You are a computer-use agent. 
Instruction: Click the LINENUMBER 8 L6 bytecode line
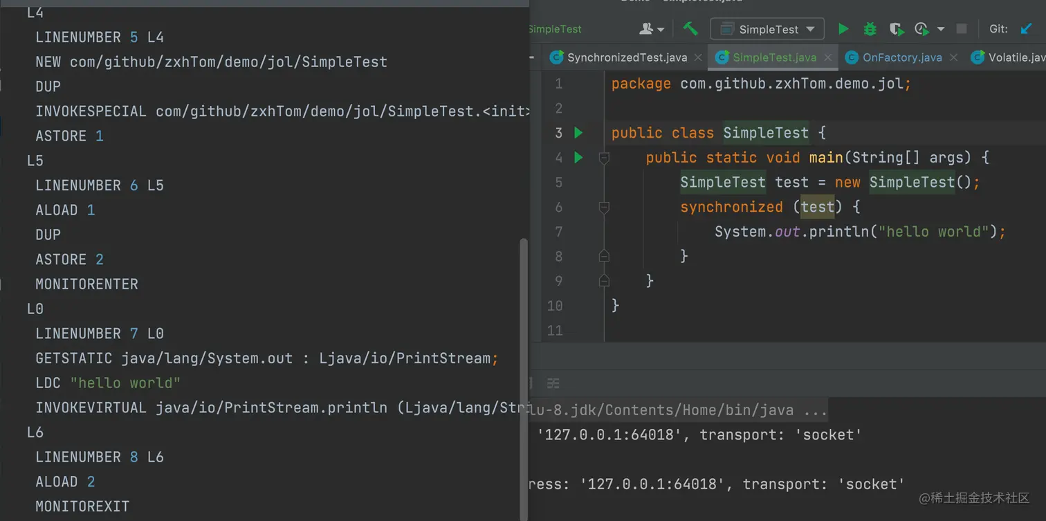click(100, 457)
